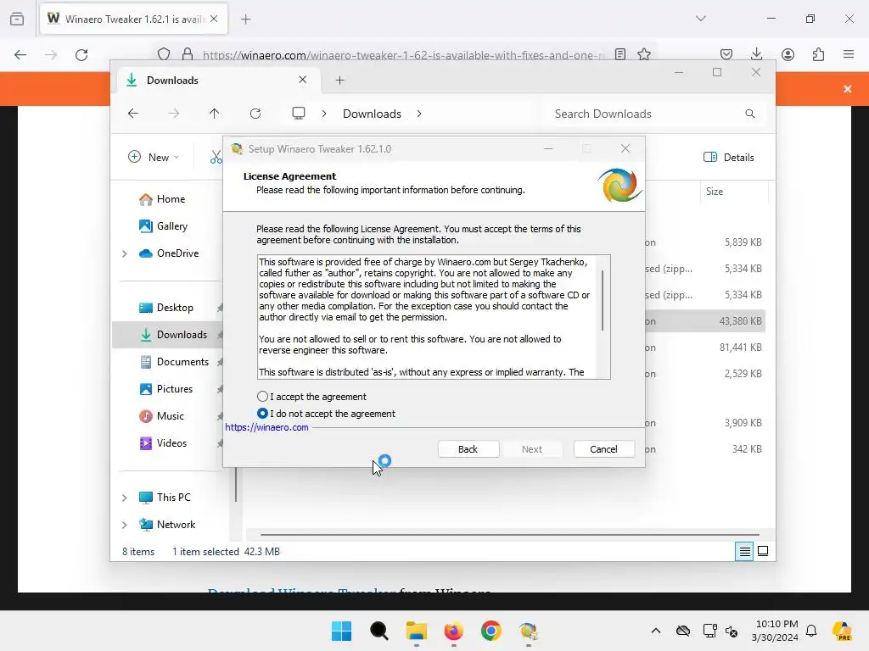
Task: Open a new Firefox tab
Action: (x=245, y=19)
